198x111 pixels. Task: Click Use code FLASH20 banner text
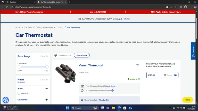click(x=98, y=12)
